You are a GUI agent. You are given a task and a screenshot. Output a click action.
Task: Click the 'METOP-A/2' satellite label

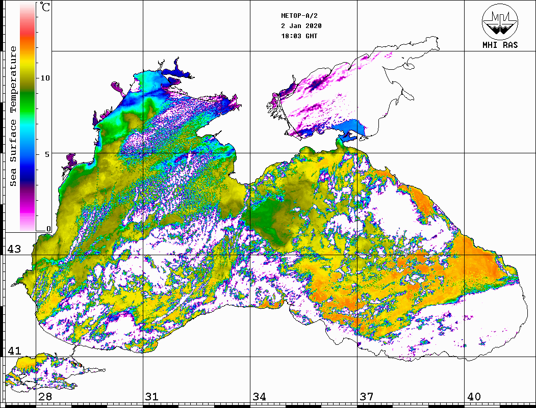coord(299,16)
